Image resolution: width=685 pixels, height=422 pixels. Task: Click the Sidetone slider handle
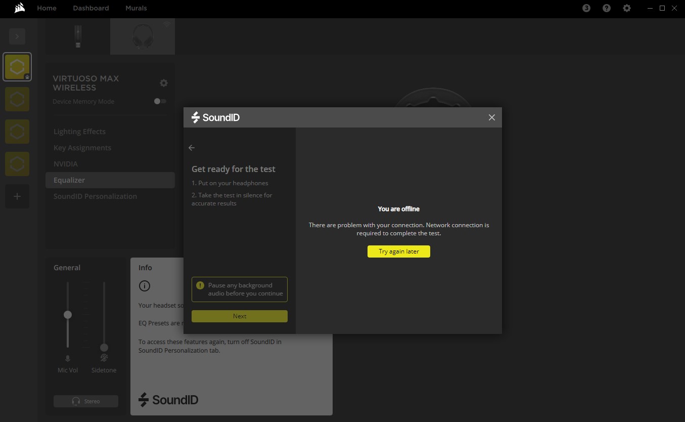[104, 348]
